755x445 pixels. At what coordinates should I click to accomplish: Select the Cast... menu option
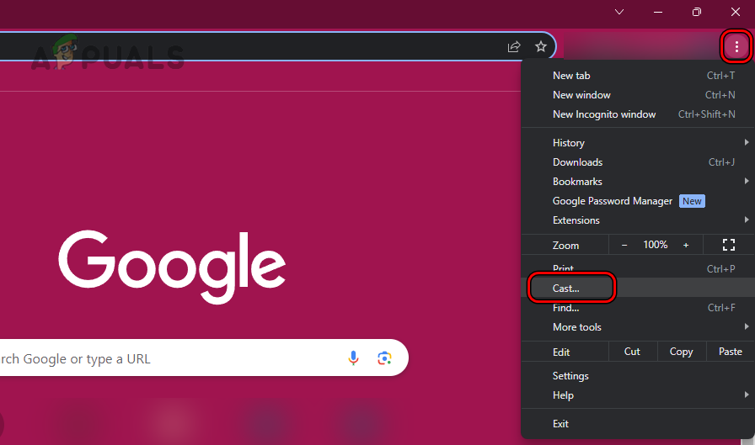[638, 288]
